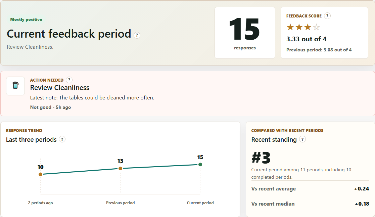The height and width of the screenshot is (217, 375).
Task: Open help icon beside Current feedback period
Action: point(137,35)
